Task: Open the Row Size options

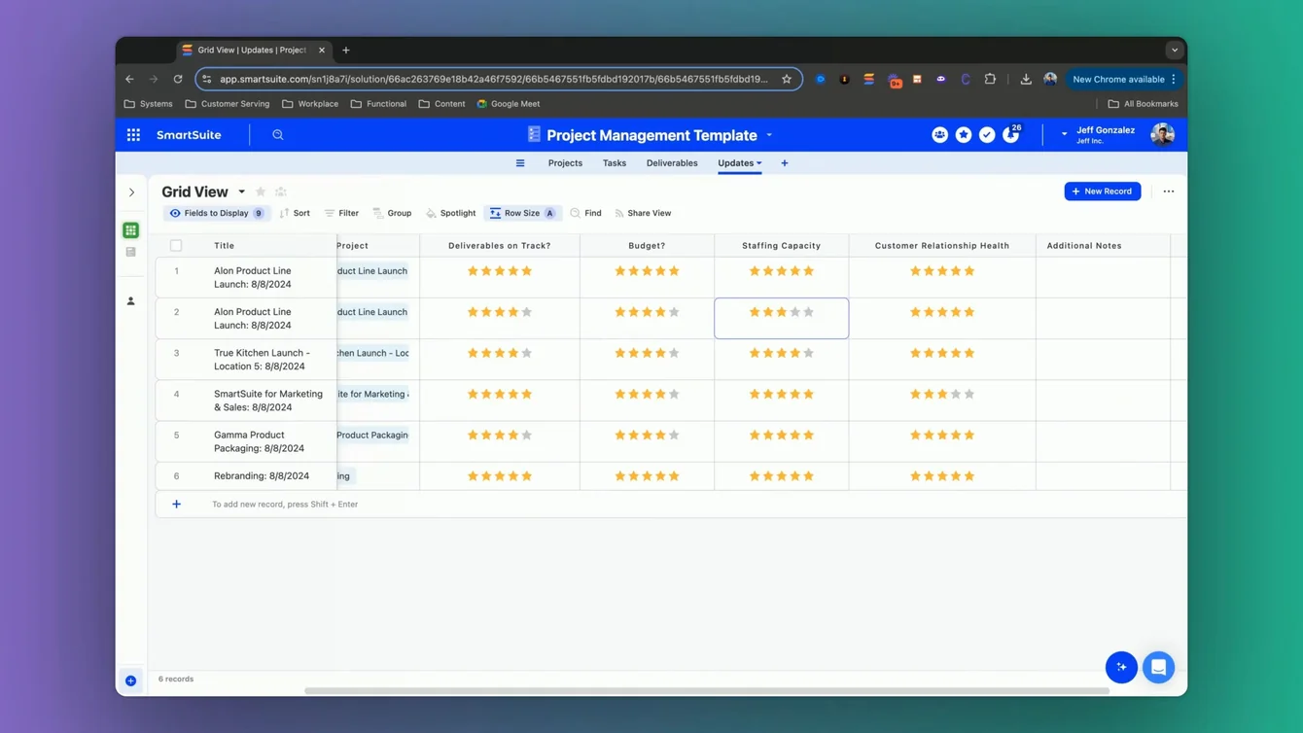Action: tap(522, 213)
